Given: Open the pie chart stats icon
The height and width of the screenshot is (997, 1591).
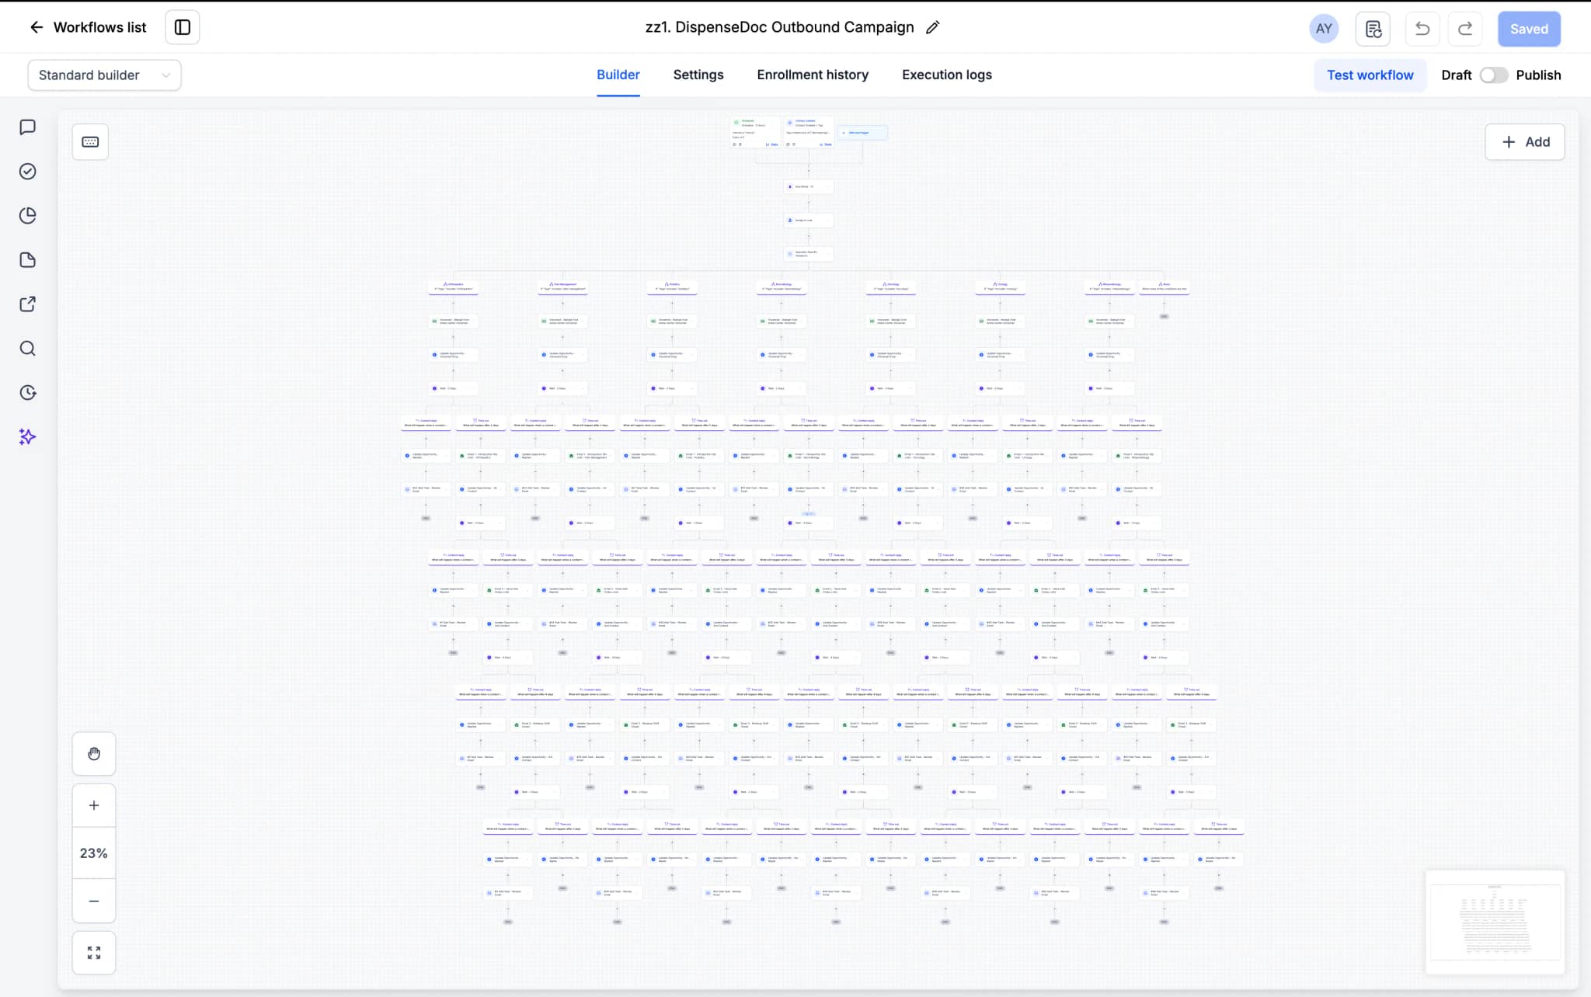Looking at the screenshot, I should [x=28, y=216].
